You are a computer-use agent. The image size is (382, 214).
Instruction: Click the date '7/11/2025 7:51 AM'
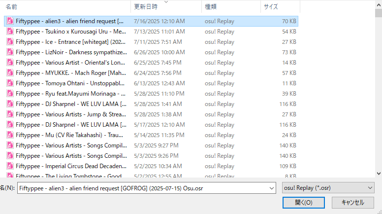[x=158, y=42]
